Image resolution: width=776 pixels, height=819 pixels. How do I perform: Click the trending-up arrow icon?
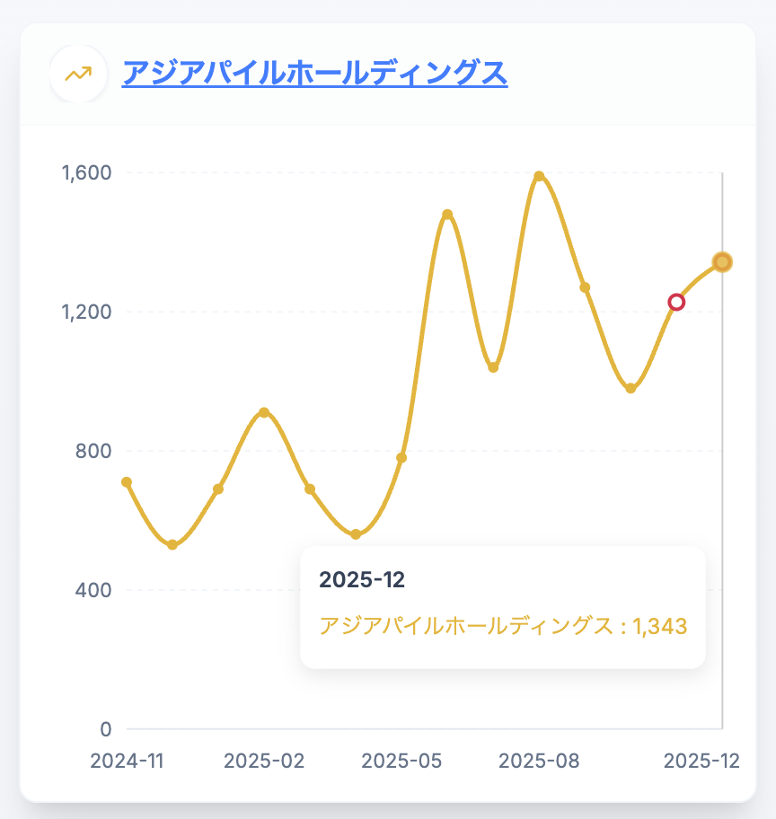78,74
